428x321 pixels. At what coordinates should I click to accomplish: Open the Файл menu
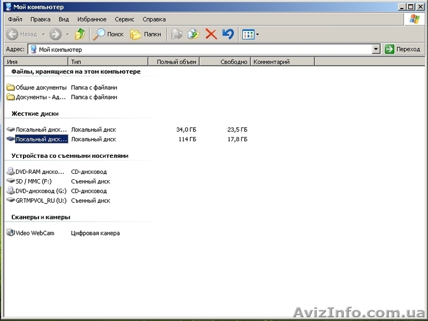pos(15,19)
